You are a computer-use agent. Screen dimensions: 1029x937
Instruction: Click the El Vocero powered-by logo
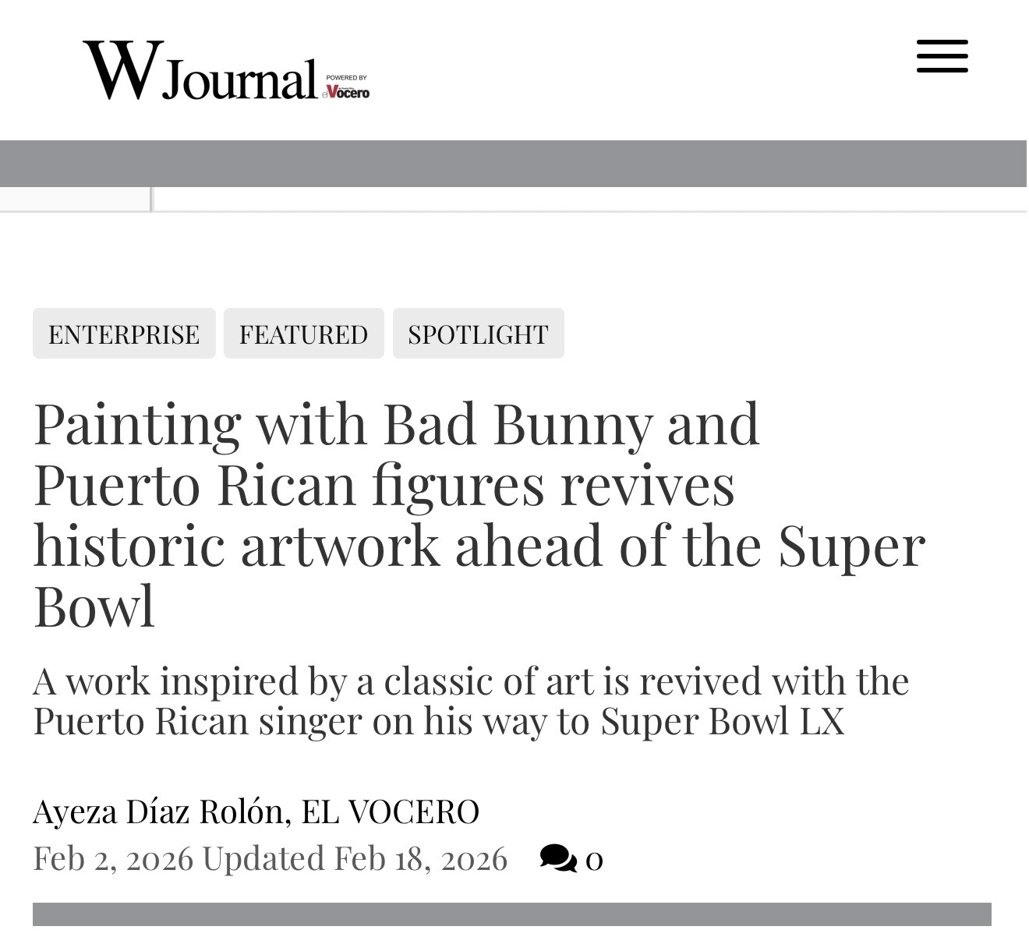coord(347,91)
